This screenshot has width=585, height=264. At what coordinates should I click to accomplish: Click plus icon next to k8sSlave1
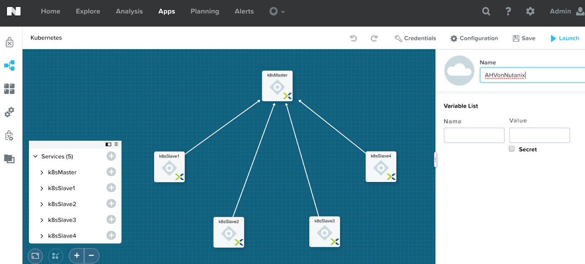click(111, 188)
